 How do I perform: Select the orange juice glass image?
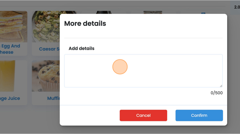click(8, 76)
